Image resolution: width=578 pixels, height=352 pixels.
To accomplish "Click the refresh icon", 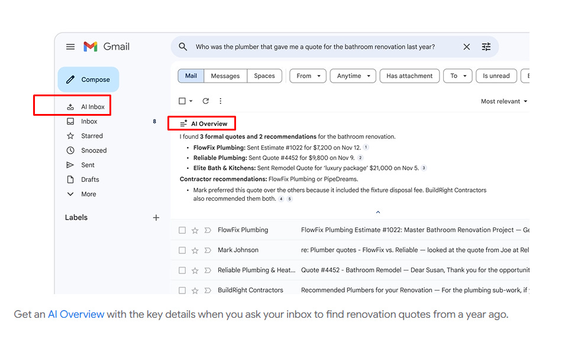I will click(x=206, y=101).
